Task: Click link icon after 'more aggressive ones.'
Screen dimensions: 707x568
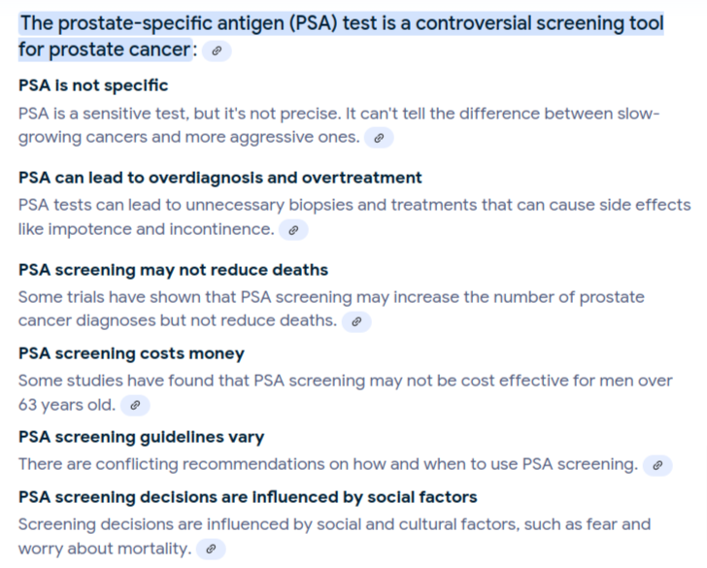Action: [x=379, y=138]
